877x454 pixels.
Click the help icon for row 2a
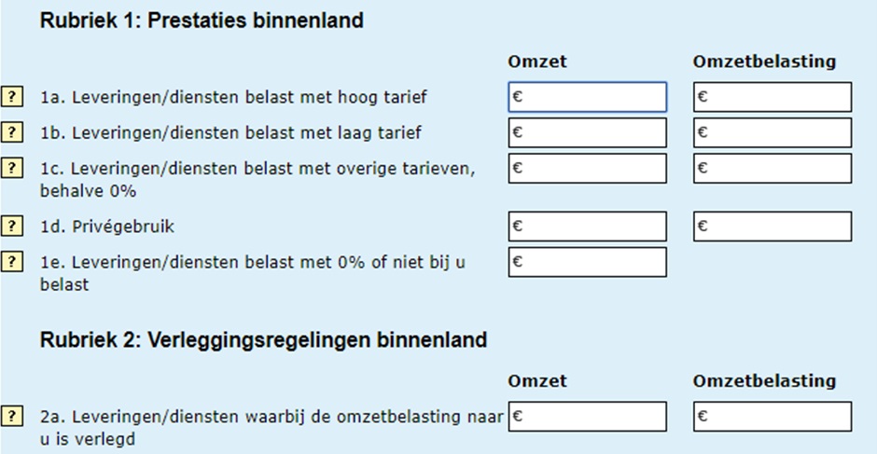tap(12, 416)
